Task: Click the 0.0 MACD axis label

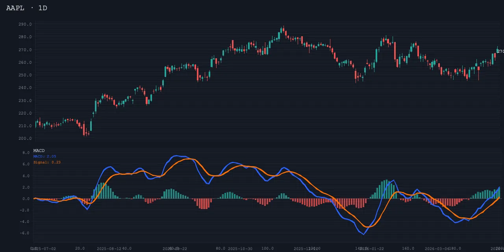Action: point(26,199)
